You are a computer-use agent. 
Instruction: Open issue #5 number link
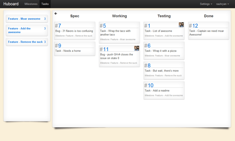click(103, 26)
